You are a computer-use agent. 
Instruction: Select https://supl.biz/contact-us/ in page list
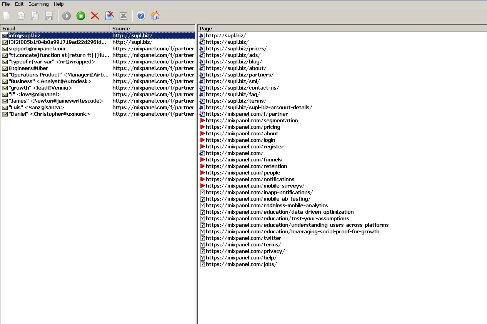point(242,88)
